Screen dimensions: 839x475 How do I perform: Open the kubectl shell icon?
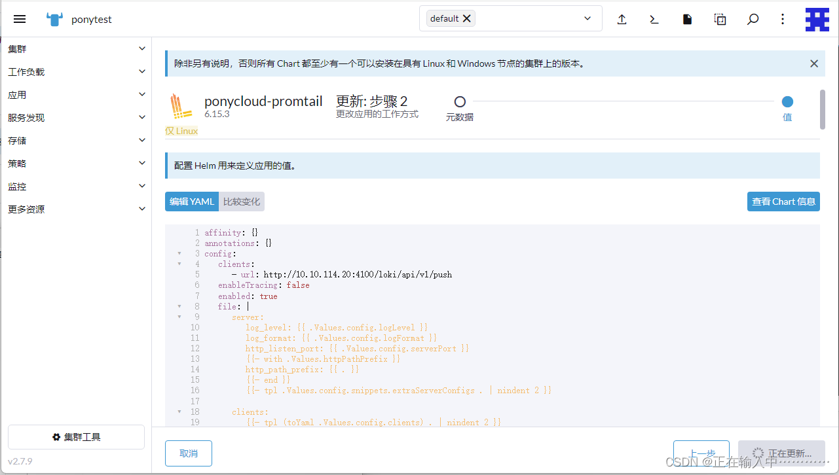click(x=654, y=19)
